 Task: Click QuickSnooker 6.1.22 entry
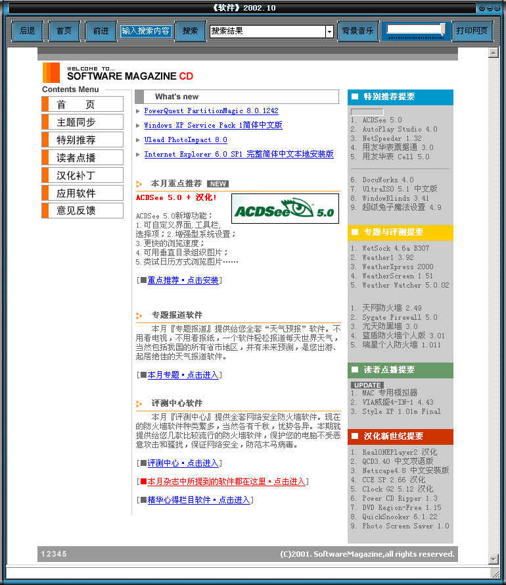pos(400,517)
